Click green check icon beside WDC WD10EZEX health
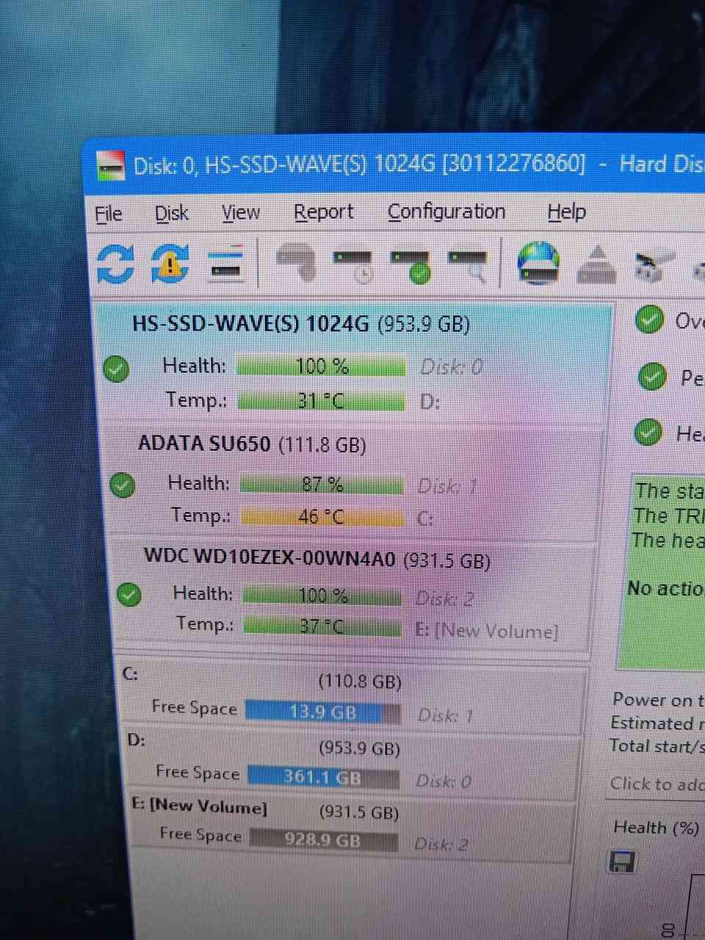 point(129,594)
